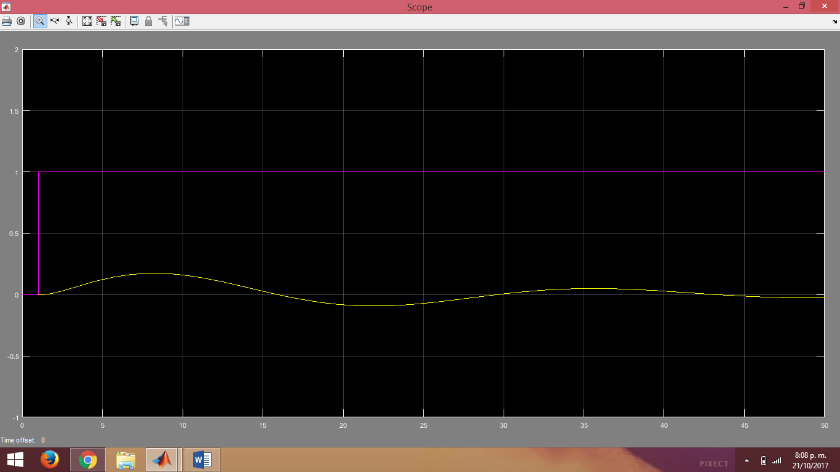This screenshot has height=472, width=840.
Task: Click the network signal tray icon
Action: coord(777,460)
